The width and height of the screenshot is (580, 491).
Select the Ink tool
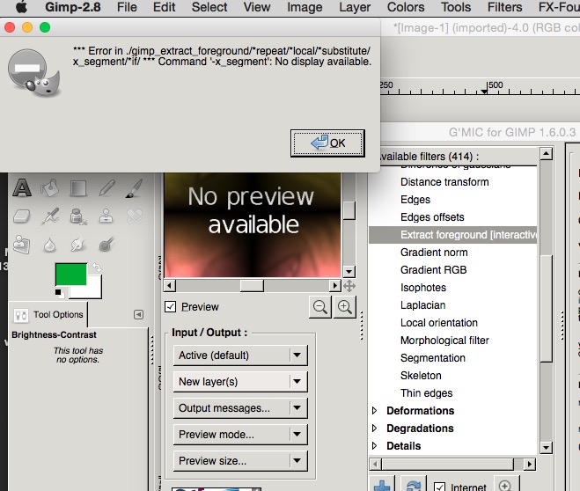coord(77,216)
